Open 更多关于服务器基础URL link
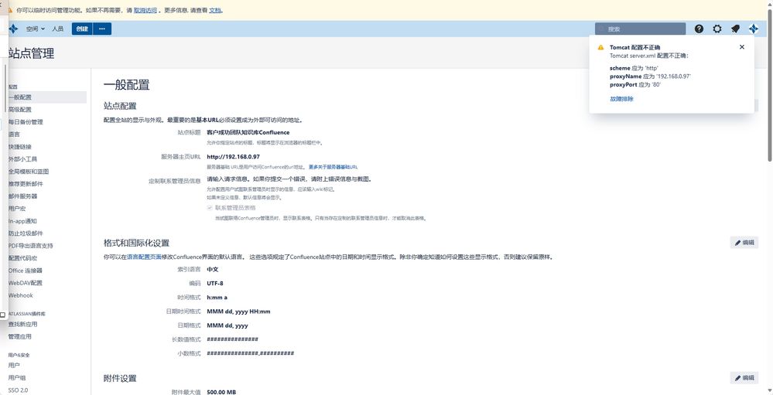 coord(333,167)
